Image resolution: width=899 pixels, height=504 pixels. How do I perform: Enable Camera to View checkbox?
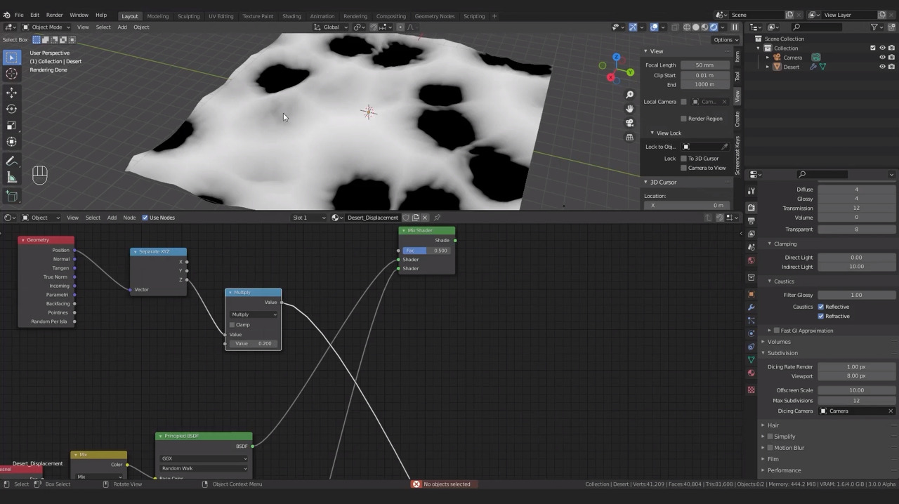683,168
